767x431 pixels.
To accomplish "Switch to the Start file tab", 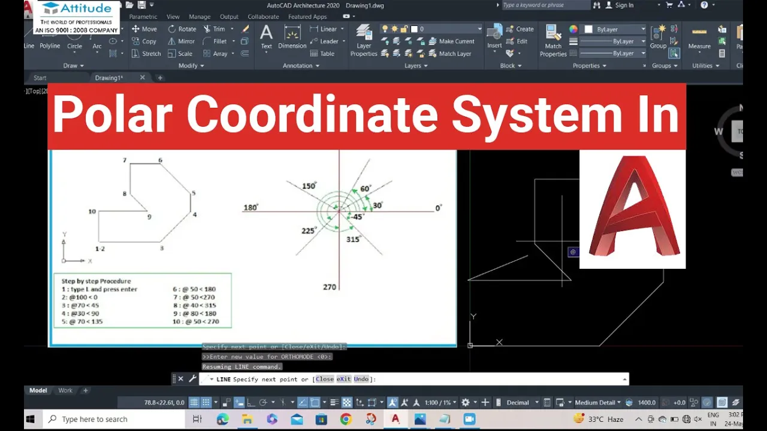I will coord(40,78).
